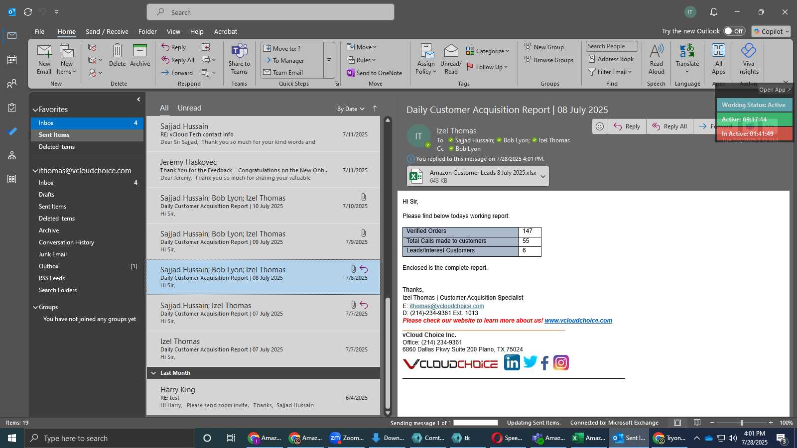Click Send/Receive All Folders sync icon
Image resolution: width=797 pixels, height=448 pixels.
pos(28,12)
